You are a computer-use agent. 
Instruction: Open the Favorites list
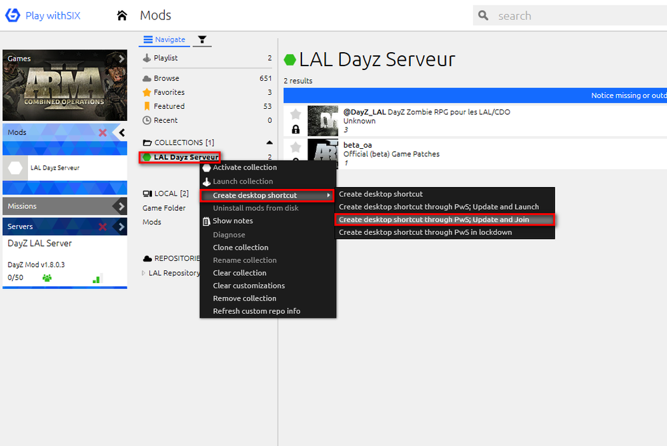(207, 92)
